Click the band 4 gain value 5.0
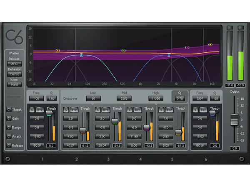The width and height of the screenshot is (250, 187). (134, 118)
